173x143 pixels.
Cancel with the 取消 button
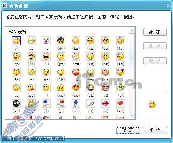[x=155, y=130]
